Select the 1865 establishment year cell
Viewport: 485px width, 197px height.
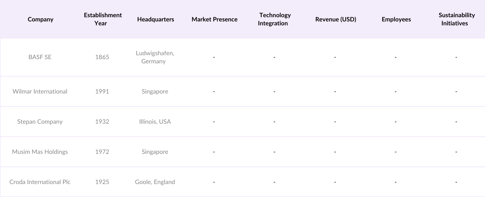point(102,57)
